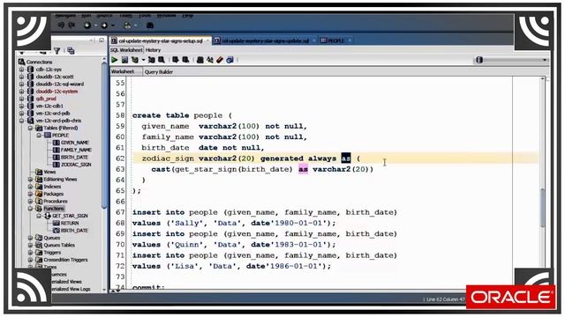Click the Autotrace icon in worksheet toolbar
This screenshot has height=317, width=565.
[152, 60]
